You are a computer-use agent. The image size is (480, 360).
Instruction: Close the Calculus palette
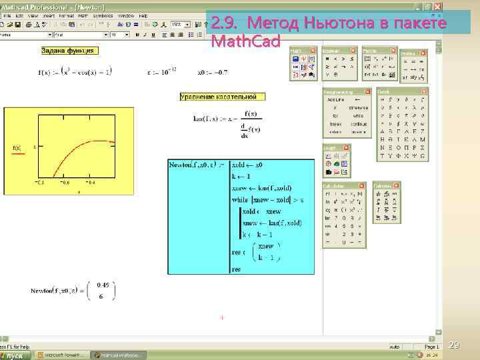(396, 185)
